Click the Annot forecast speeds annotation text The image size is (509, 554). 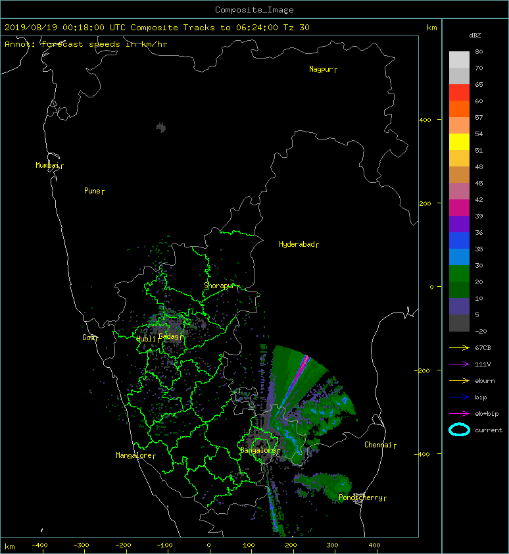click(x=86, y=44)
